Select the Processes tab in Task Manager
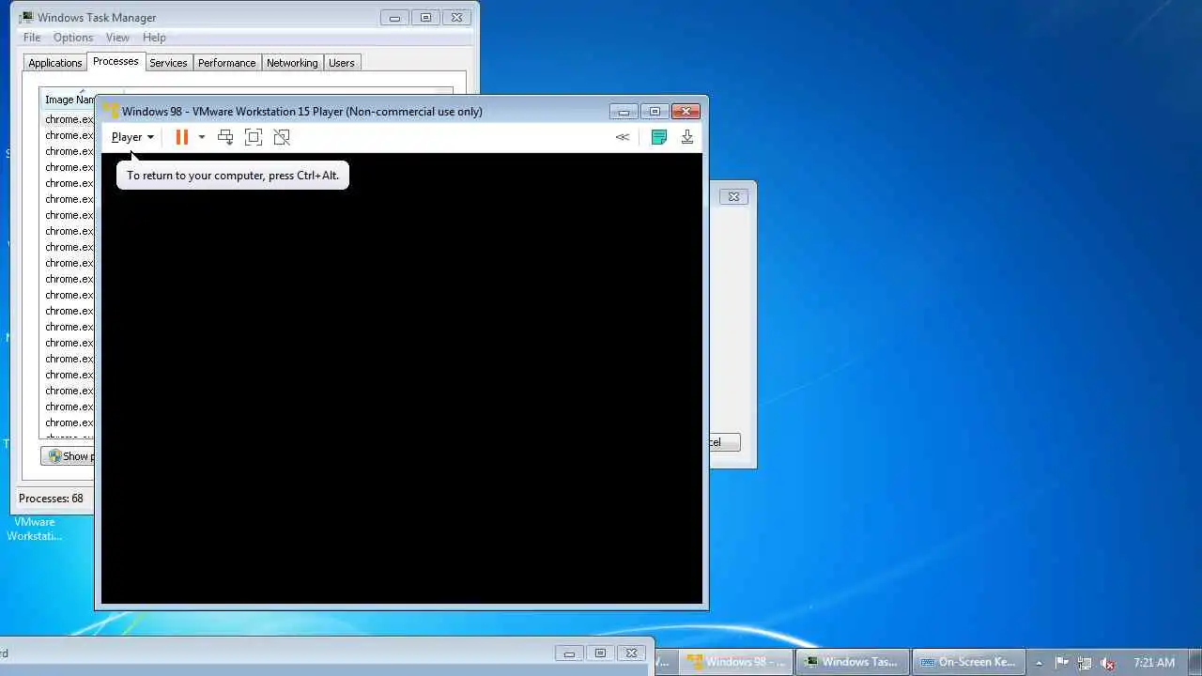 pos(116,61)
